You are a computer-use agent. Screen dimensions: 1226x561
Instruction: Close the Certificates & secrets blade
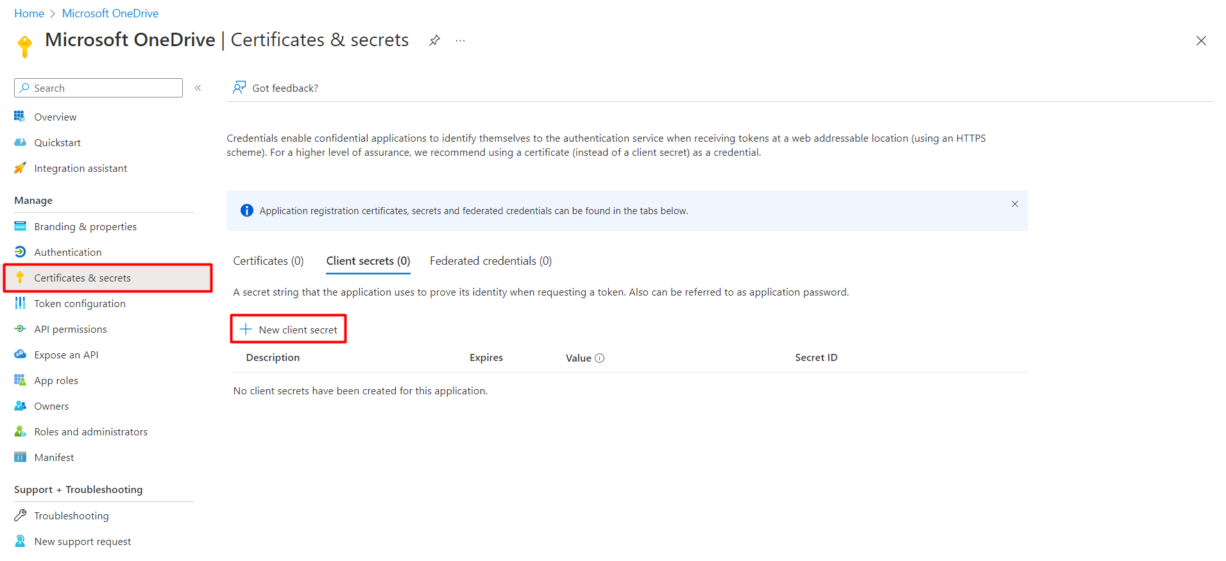tap(1201, 41)
